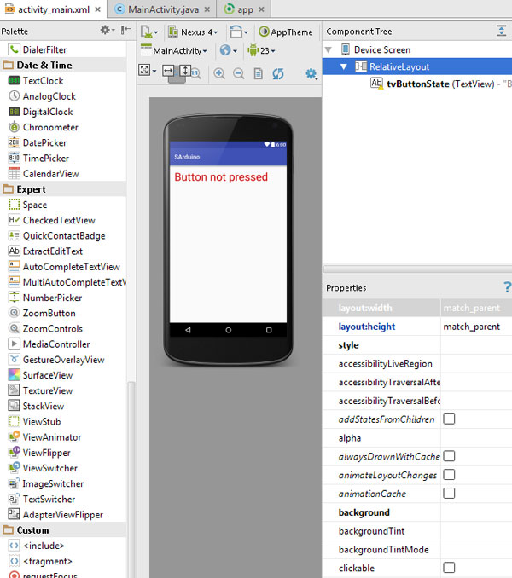Viewport: 512px width, 578px height.
Task: Switch to the MainActivity.java tab
Action: click(x=163, y=9)
